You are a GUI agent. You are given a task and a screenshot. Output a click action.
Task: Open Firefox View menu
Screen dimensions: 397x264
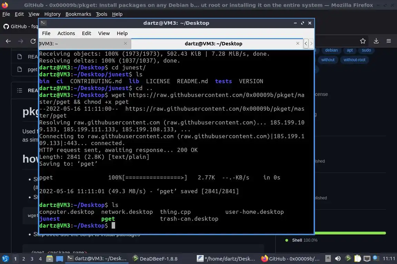(x=34, y=14)
